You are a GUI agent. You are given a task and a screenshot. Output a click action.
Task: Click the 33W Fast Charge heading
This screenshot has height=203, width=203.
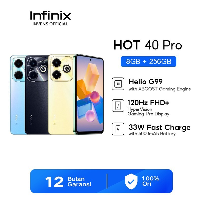(160, 127)
